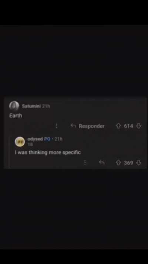This screenshot has width=148, height=264.
Task: Downvote the "Earth" comment by Saturnini
Action: [139, 126]
